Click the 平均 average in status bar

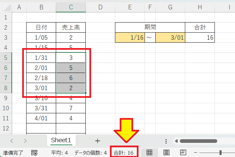click(60, 153)
